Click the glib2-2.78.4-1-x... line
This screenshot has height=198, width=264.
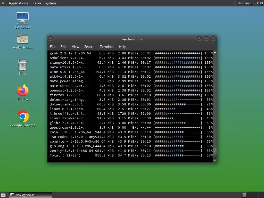pos(131,123)
